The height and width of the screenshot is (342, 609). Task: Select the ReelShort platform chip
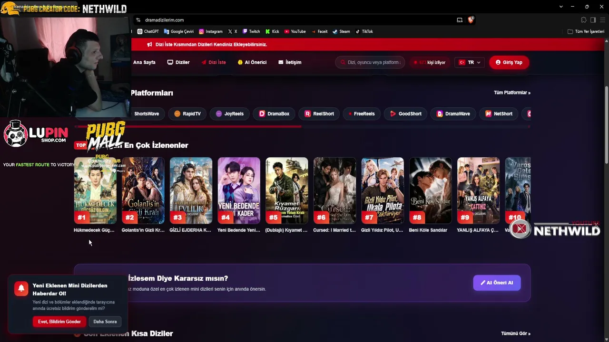319,114
